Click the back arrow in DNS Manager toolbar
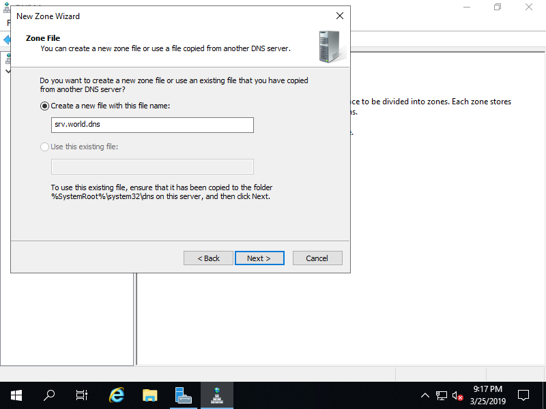Image resolution: width=546 pixels, height=409 pixels. [x=6, y=40]
